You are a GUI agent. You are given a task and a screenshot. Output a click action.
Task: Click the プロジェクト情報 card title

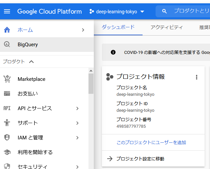pos(141,77)
